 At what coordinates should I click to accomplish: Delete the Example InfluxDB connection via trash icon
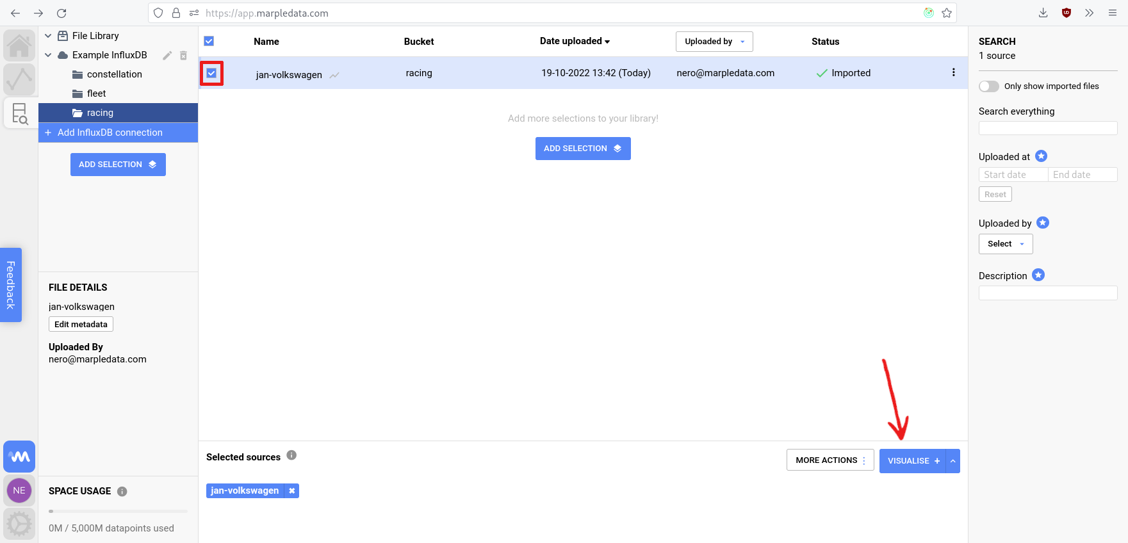tap(183, 56)
